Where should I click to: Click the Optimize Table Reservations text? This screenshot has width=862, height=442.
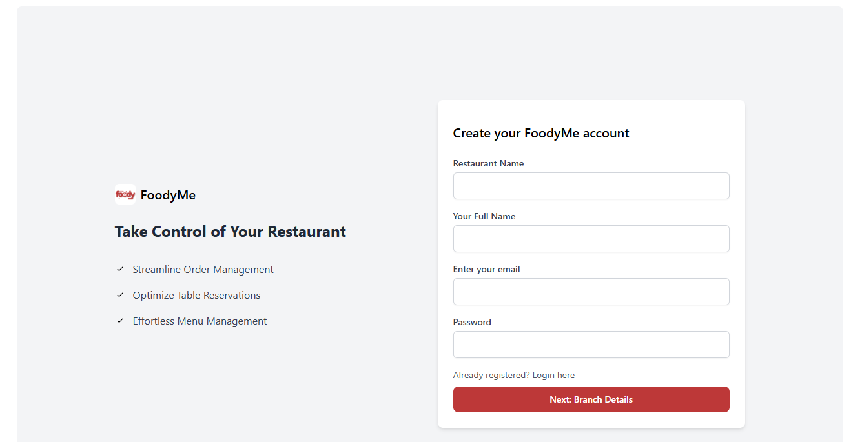[x=197, y=296]
